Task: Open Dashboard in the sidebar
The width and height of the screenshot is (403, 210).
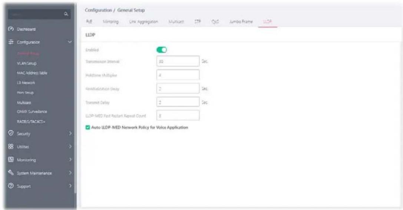Action: tap(26, 29)
